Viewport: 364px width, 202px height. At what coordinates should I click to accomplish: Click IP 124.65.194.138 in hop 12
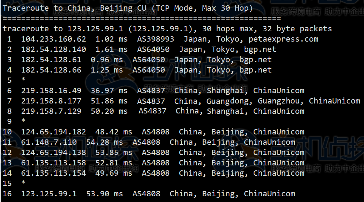click(x=54, y=153)
